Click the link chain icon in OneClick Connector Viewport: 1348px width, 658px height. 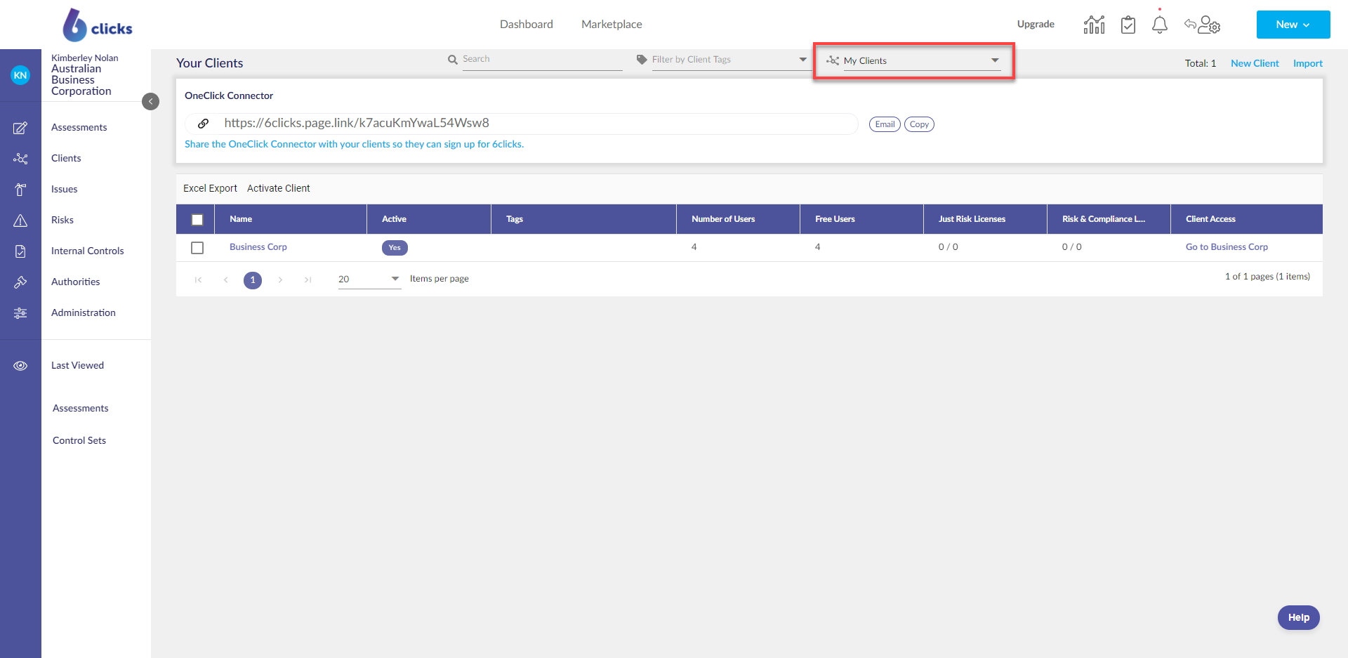[203, 124]
